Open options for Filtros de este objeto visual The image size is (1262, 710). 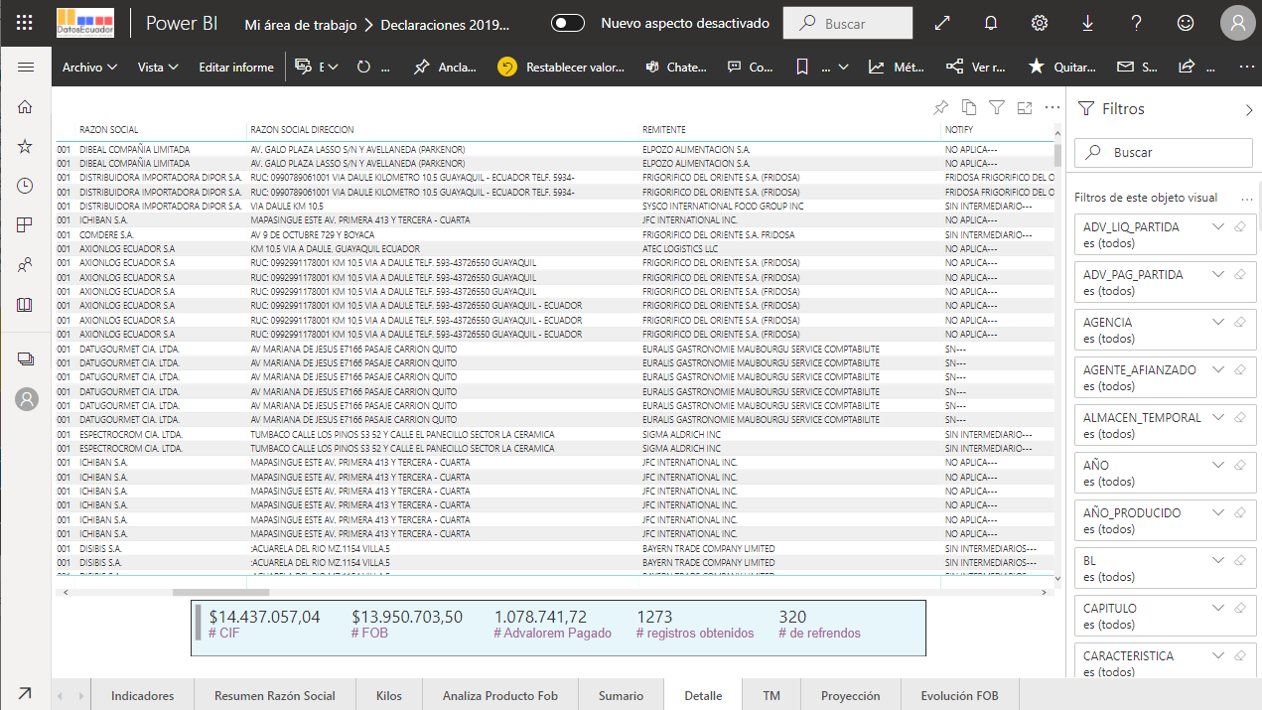pyautogui.click(x=1247, y=198)
